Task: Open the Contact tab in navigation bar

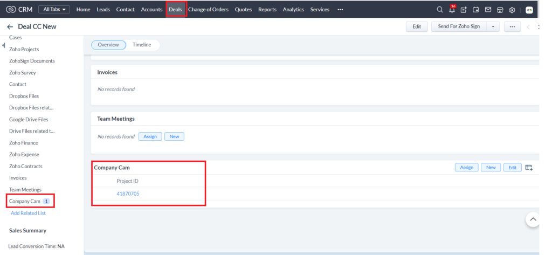Action: pos(125,10)
